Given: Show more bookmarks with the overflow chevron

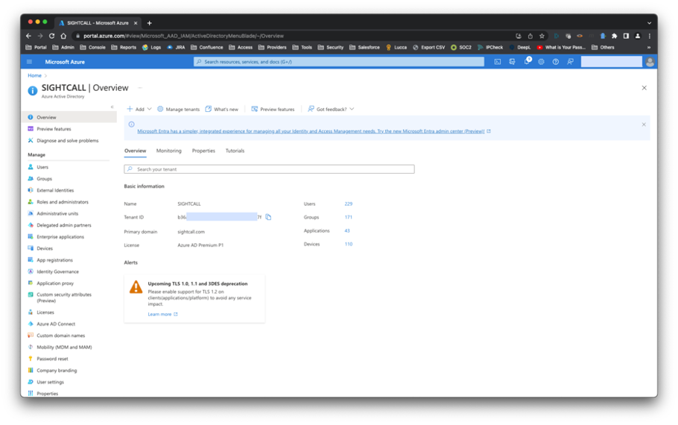Looking at the screenshot, I should click(649, 48).
